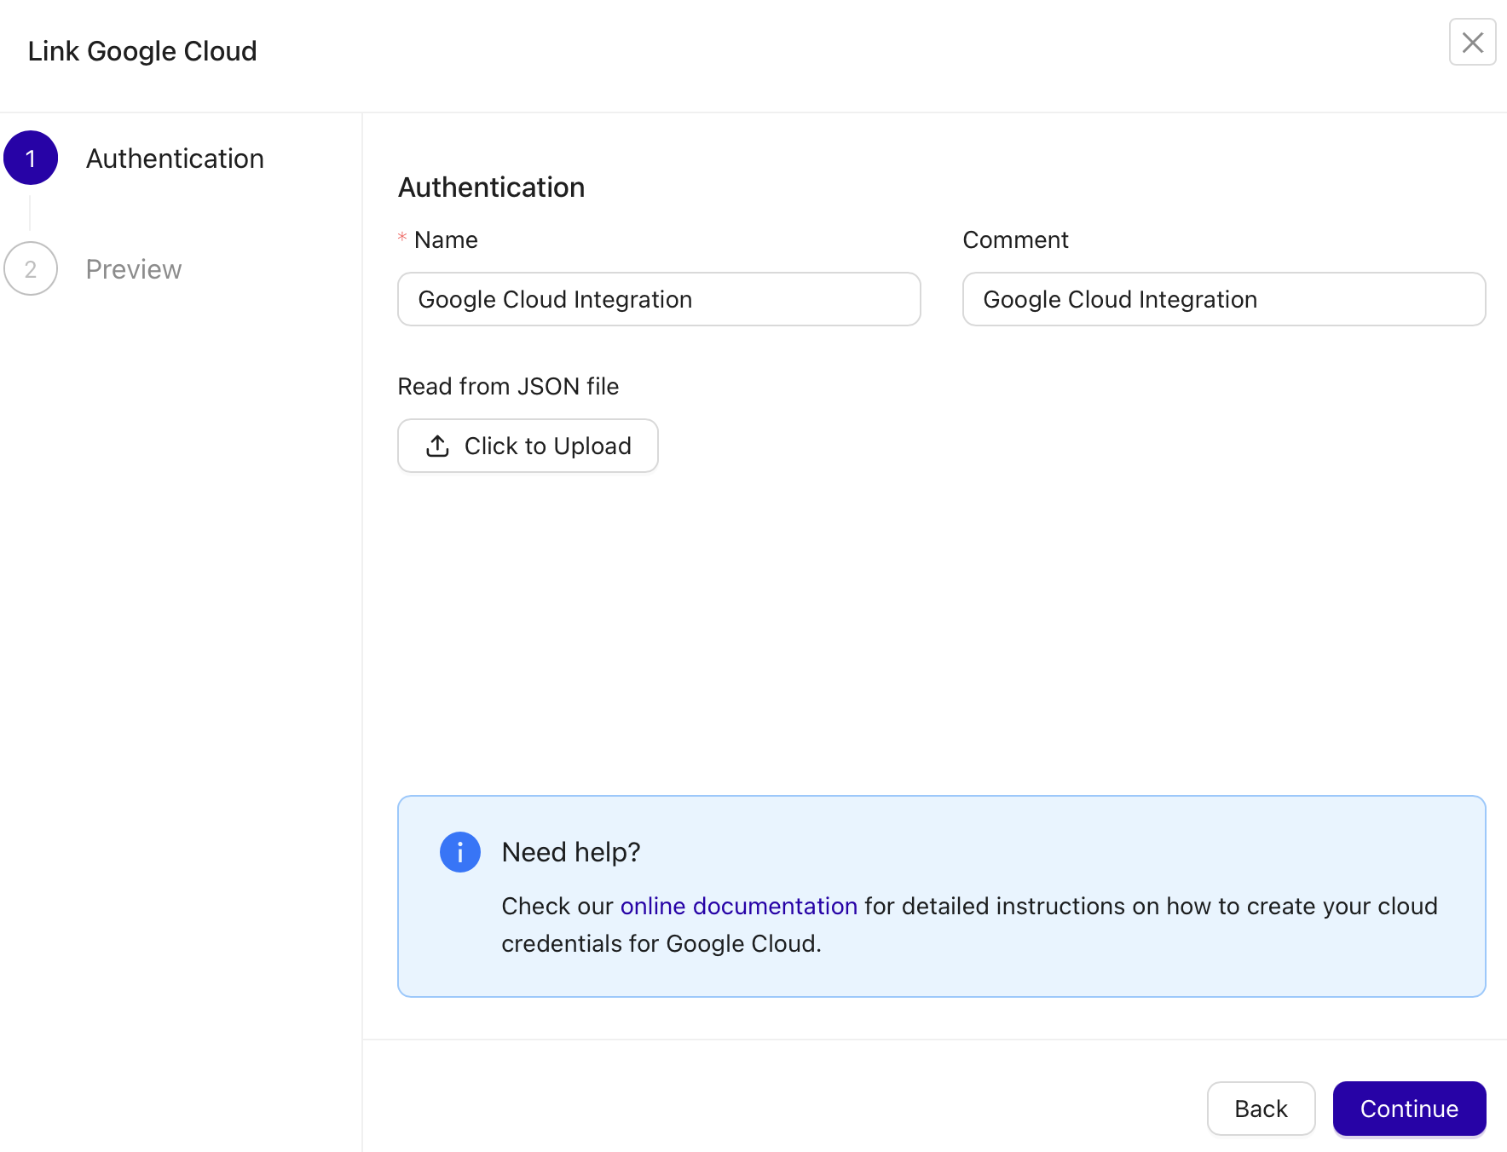Select the Comment text field

click(1224, 299)
